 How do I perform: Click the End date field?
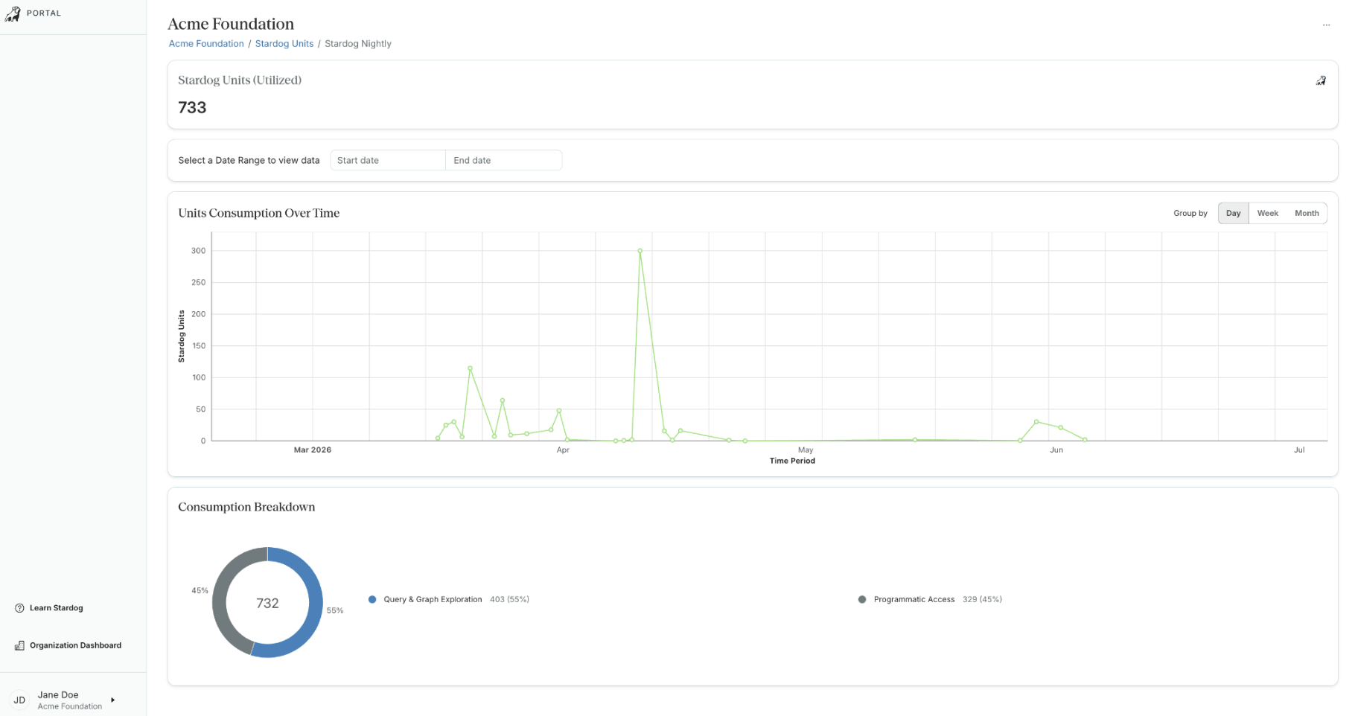tap(504, 160)
